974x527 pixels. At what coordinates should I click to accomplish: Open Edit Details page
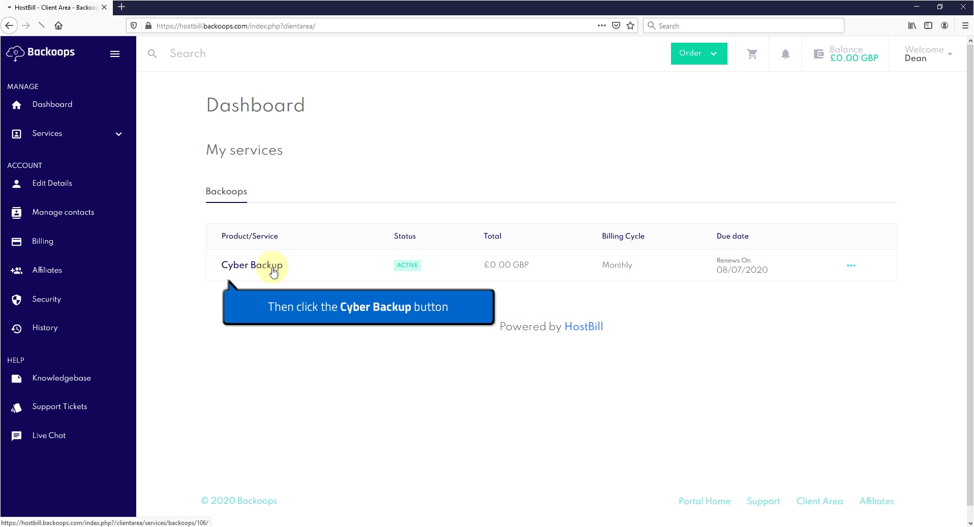coord(52,183)
